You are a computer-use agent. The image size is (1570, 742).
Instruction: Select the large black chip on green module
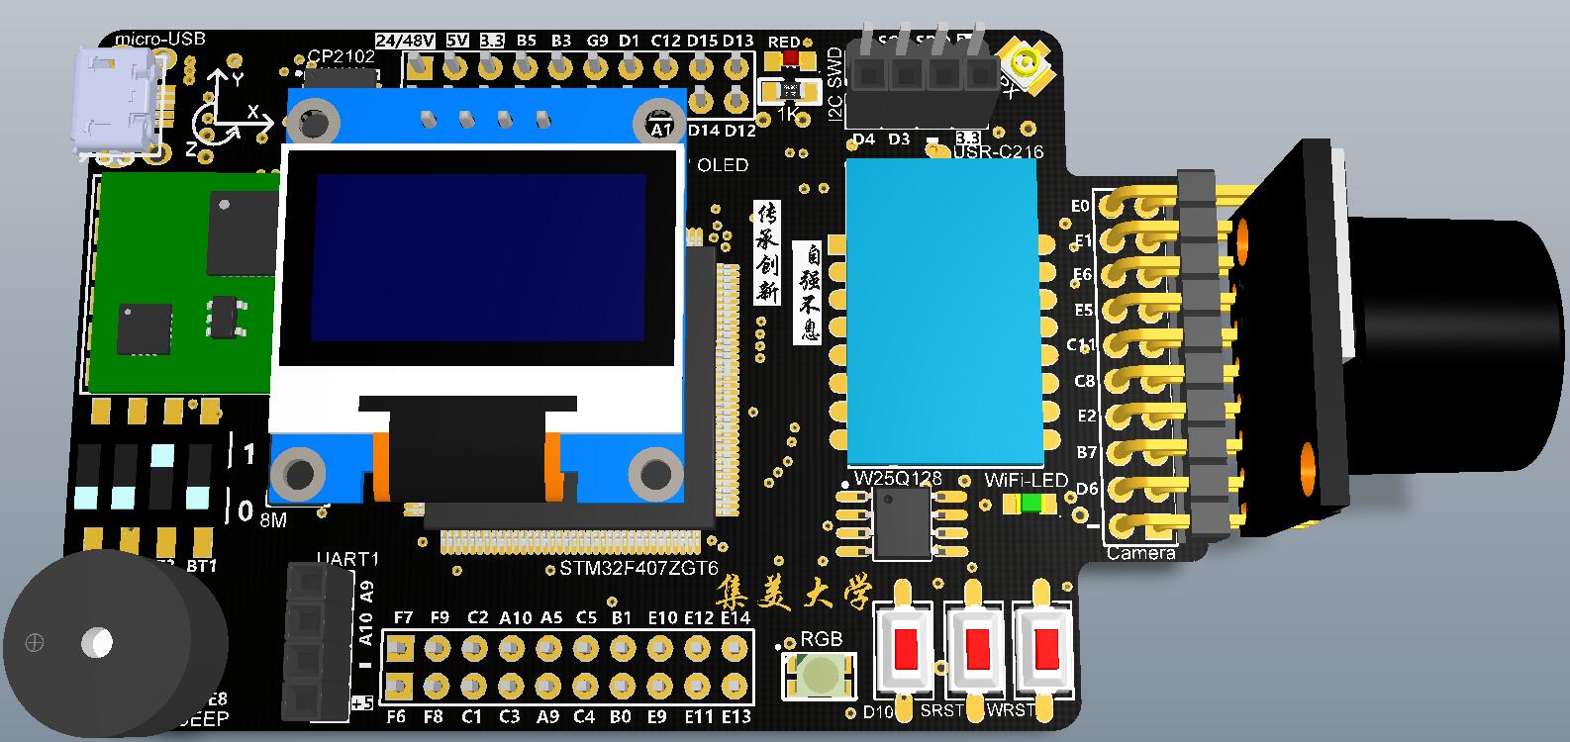pyautogui.click(x=241, y=233)
